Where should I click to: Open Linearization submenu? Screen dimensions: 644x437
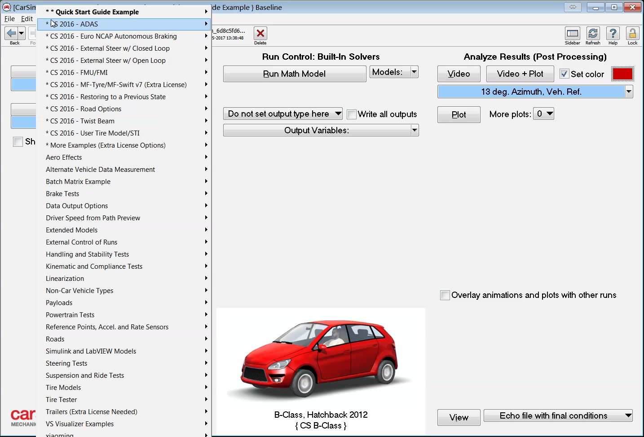point(124,279)
